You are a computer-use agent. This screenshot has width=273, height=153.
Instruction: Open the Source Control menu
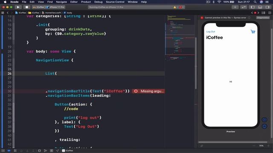coord(115,2)
